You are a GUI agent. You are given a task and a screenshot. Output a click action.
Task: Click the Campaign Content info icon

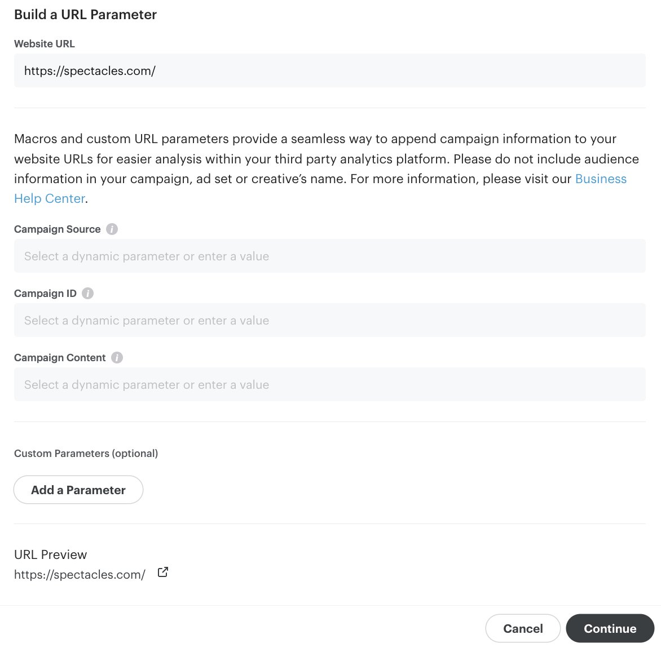(x=117, y=358)
